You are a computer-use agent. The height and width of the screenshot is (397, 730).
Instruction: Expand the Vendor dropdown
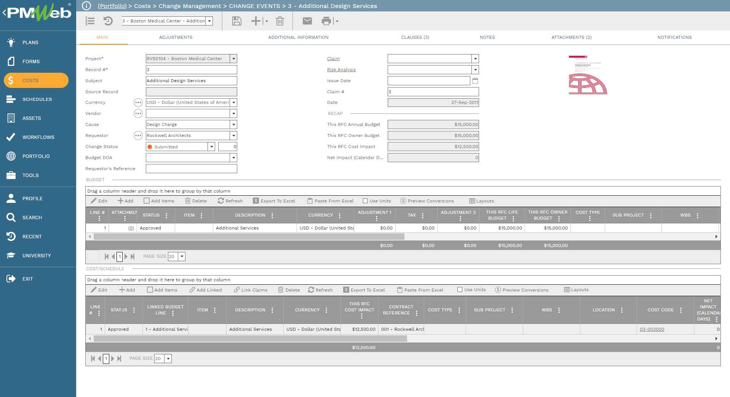[x=234, y=113]
